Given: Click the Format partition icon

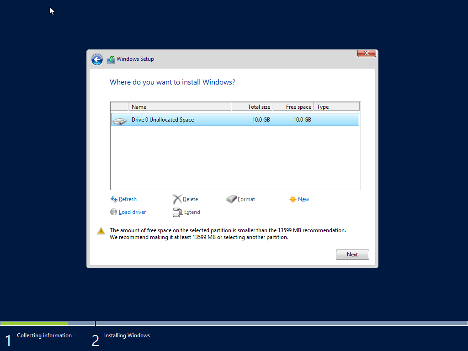Looking at the screenshot, I should coord(231,199).
